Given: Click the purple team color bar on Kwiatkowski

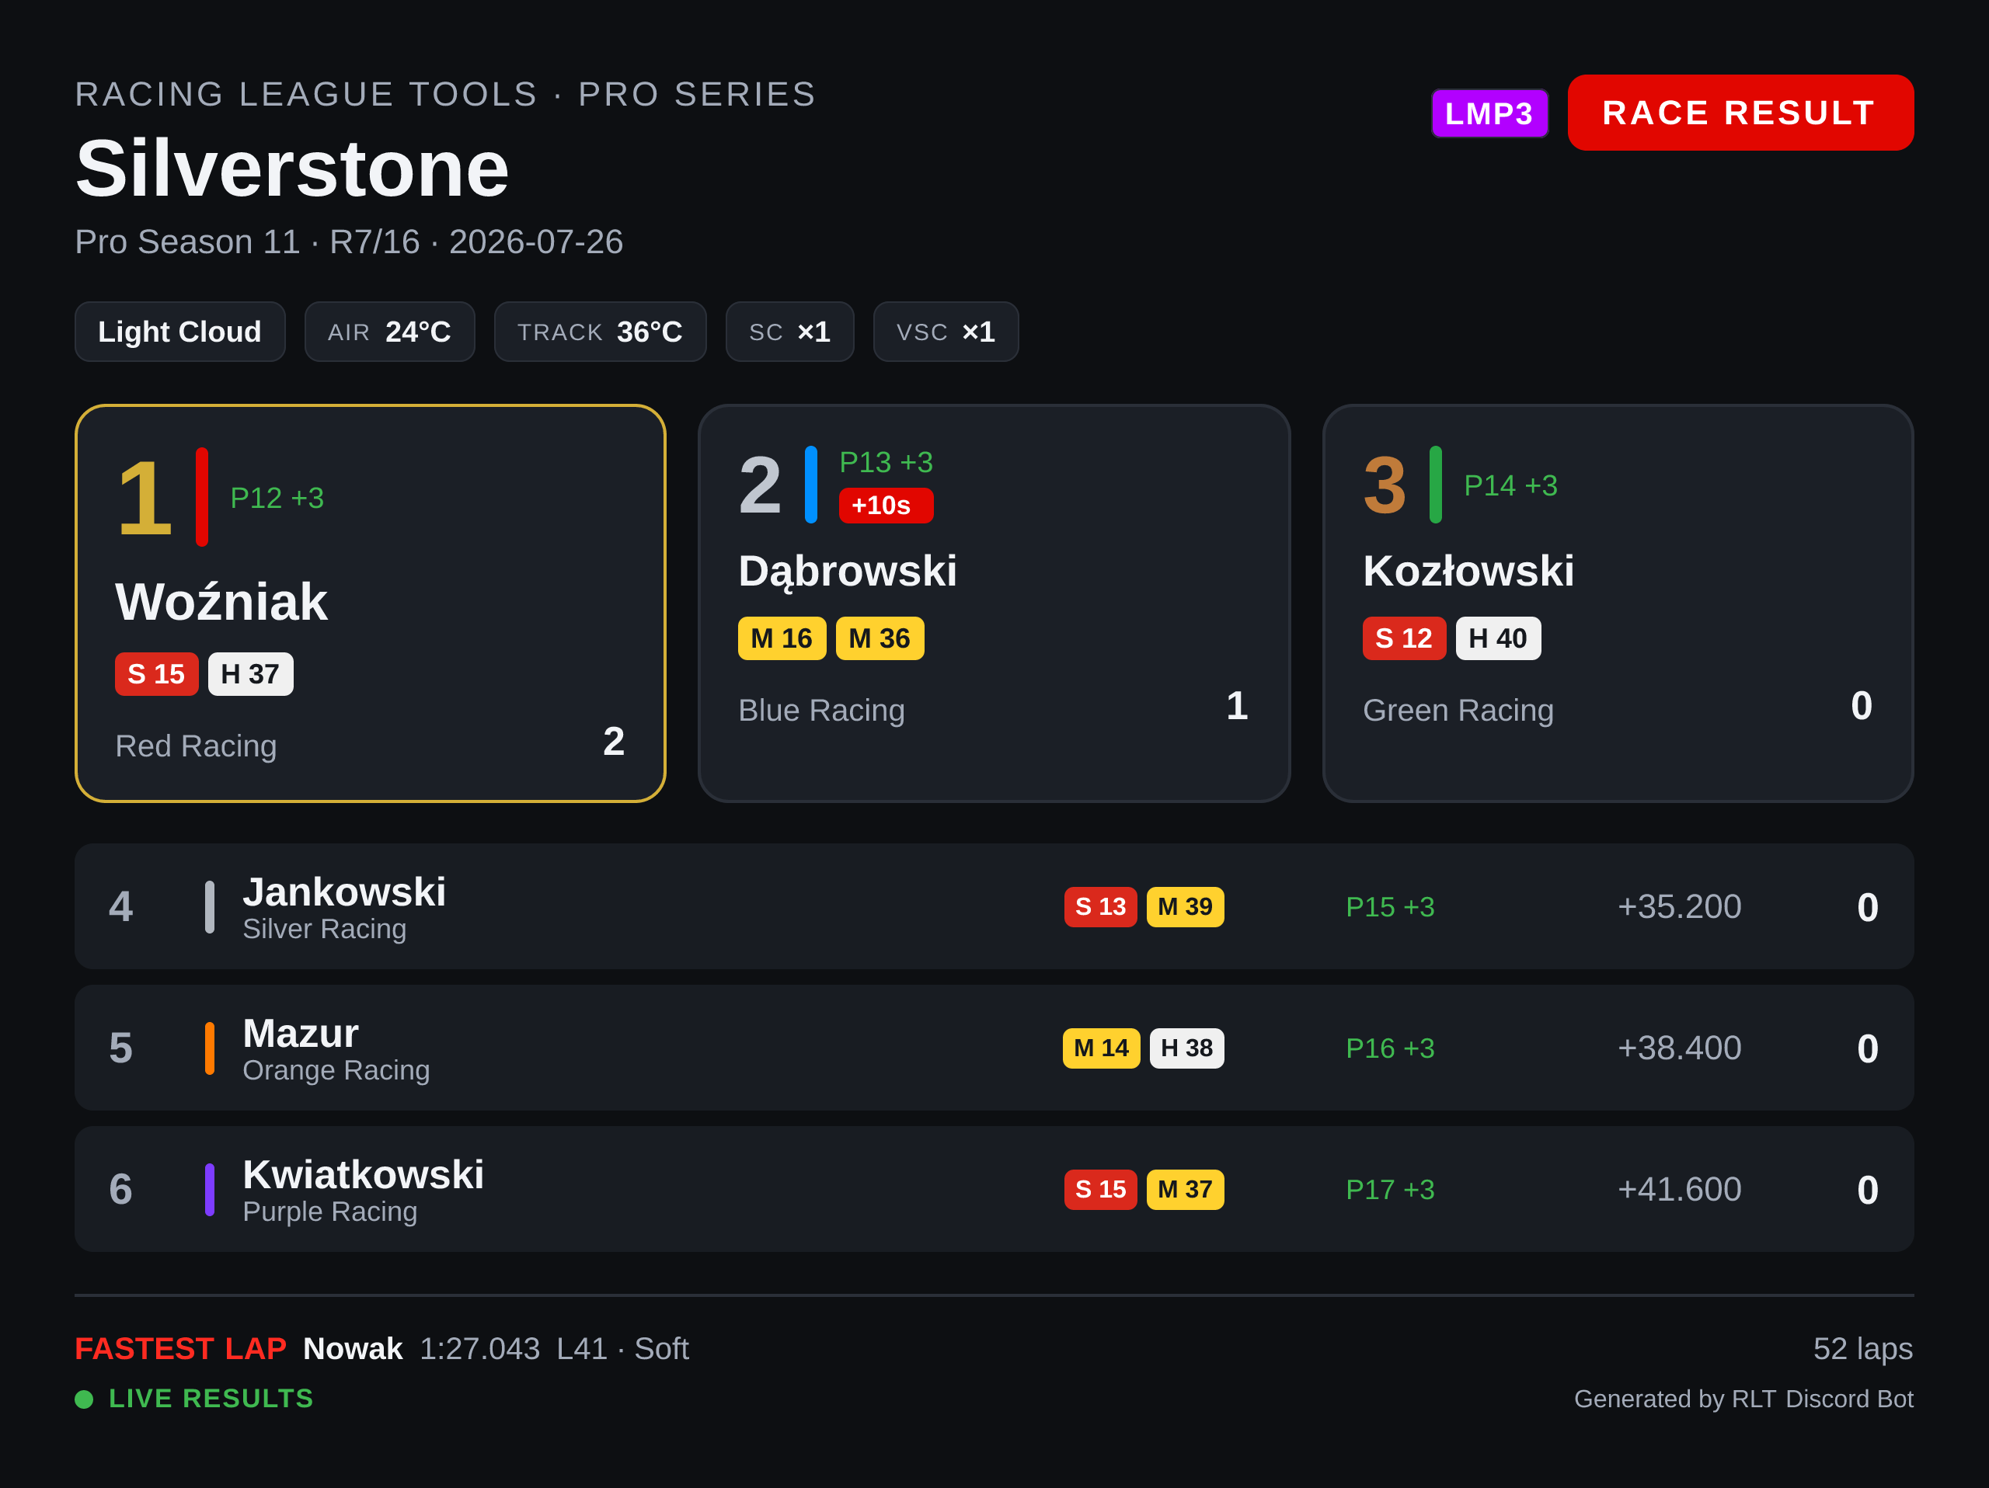Looking at the screenshot, I should [x=210, y=1189].
